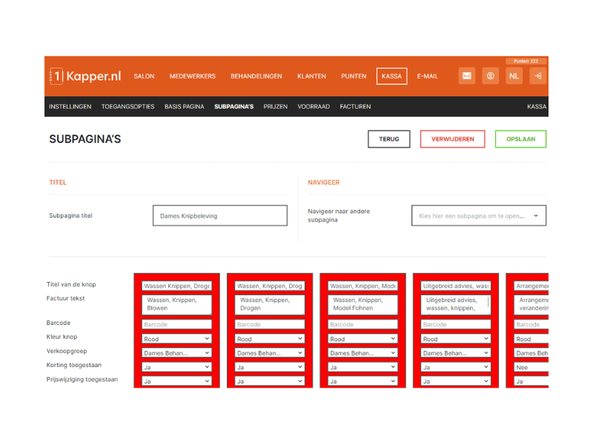The height and width of the screenshot is (444, 593).
Task: Click Barcode field in third card
Action: pyautogui.click(x=362, y=324)
